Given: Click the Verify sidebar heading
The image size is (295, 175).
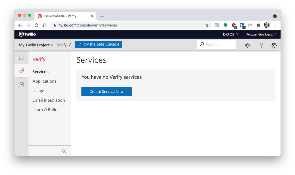Looking at the screenshot, I should pos(39,59).
